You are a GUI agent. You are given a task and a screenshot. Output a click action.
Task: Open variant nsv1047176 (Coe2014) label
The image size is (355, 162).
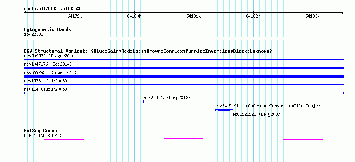click(48, 64)
